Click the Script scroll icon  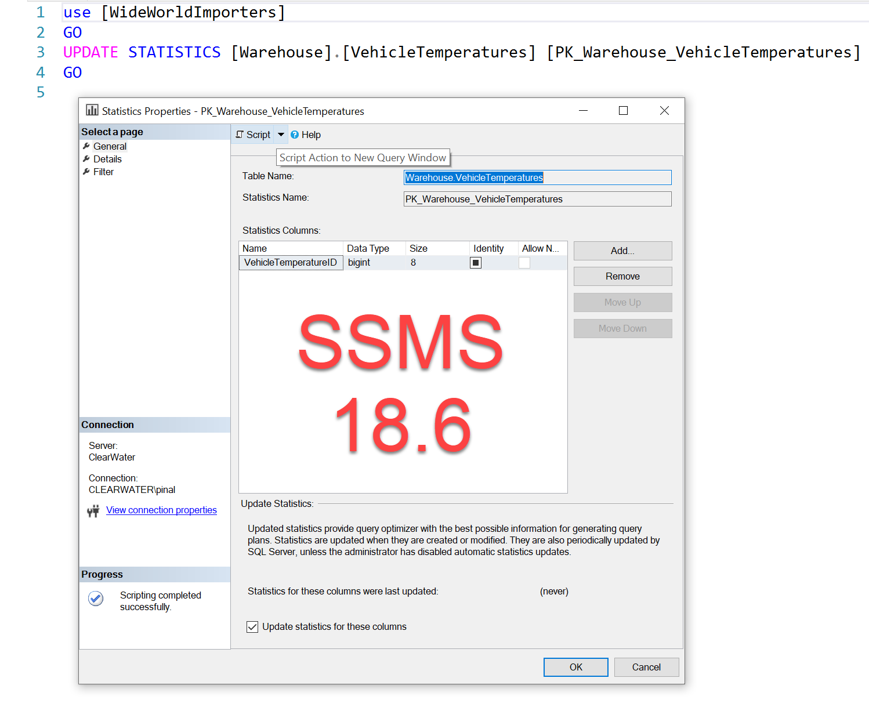tap(240, 135)
